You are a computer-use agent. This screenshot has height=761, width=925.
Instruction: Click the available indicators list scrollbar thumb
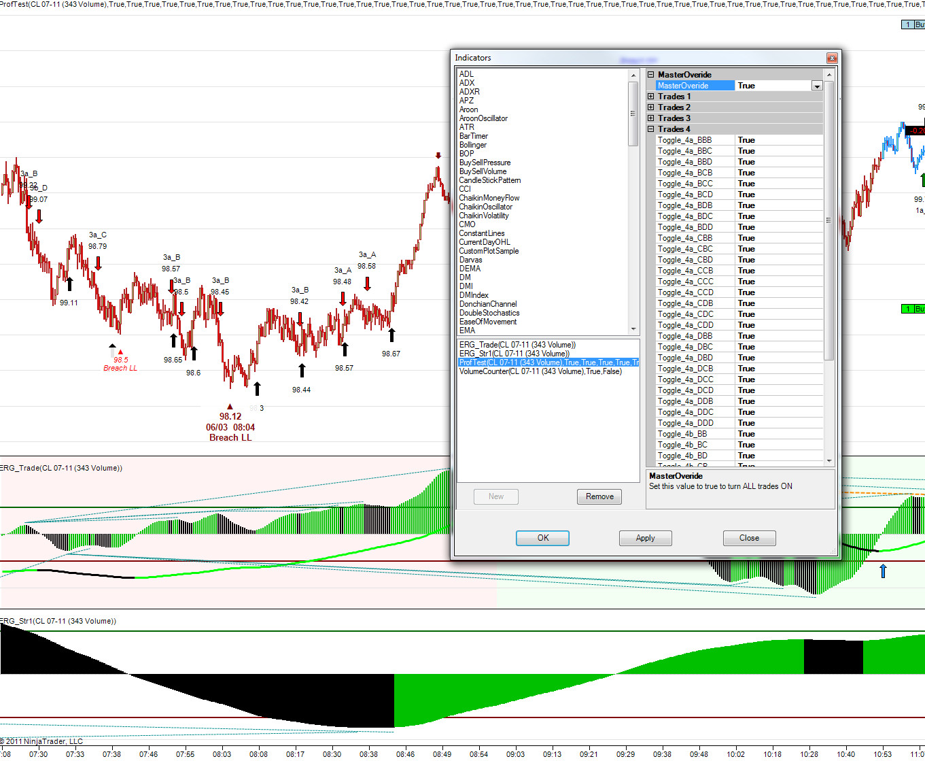pyautogui.click(x=633, y=114)
